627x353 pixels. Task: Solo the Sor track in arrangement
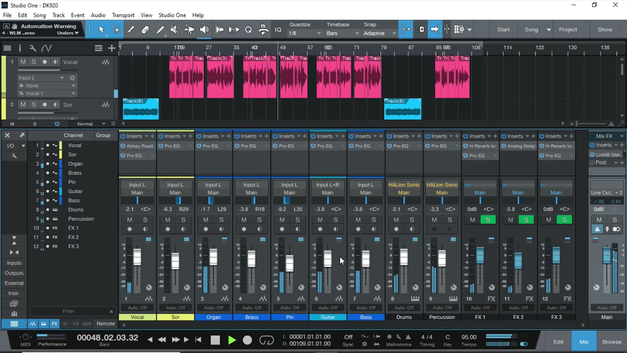tap(34, 104)
